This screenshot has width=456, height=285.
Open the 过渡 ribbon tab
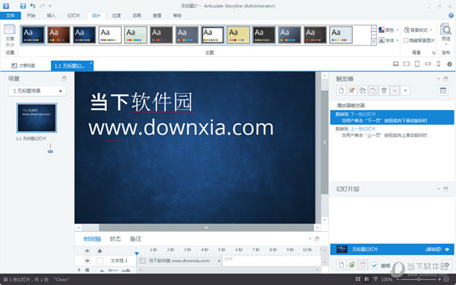tap(116, 16)
